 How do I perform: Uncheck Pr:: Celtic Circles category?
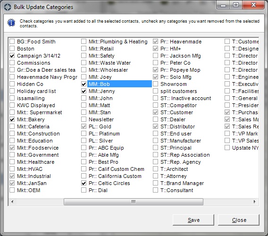point(84,183)
